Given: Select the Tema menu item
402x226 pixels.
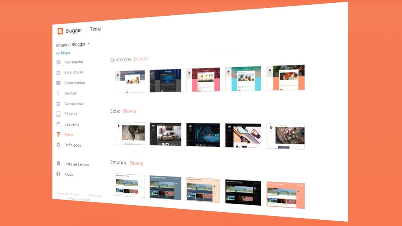Looking at the screenshot, I should [69, 135].
